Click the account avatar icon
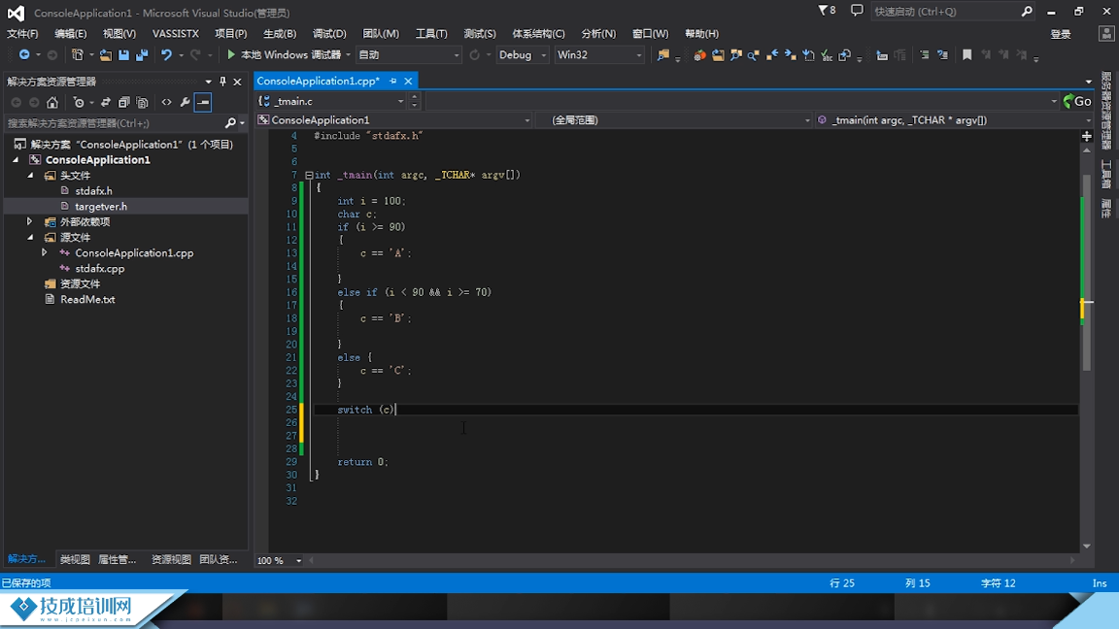This screenshot has height=629, width=1119. [1106, 34]
